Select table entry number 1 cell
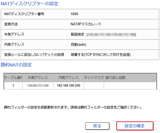The width and height of the screenshot is (160, 133). (x=13, y=85)
